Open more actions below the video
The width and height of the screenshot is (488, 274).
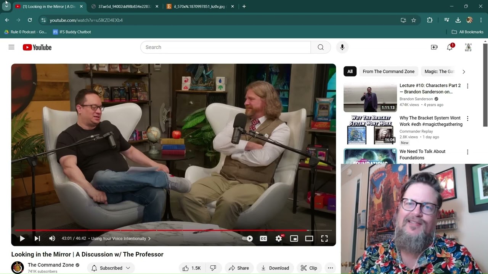[x=331, y=268]
